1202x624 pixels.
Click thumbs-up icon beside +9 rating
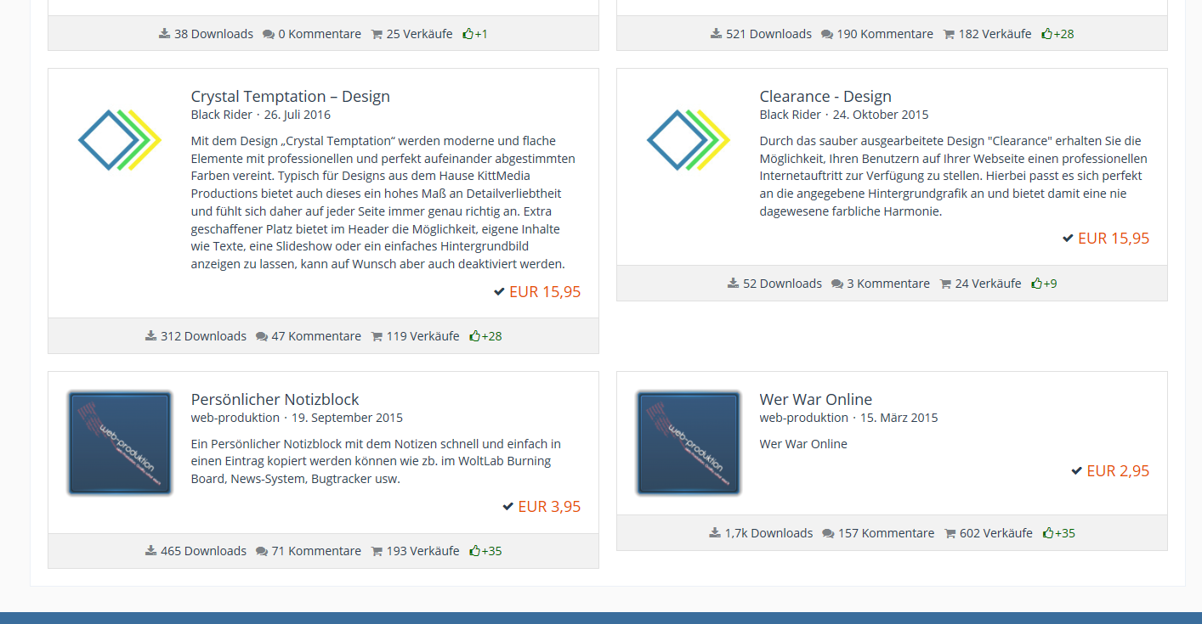tap(1036, 284)
